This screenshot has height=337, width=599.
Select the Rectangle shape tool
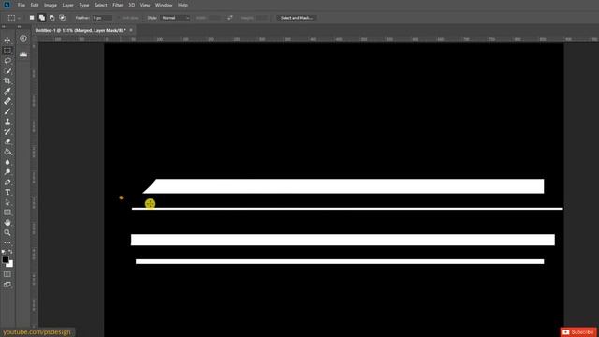7,212
